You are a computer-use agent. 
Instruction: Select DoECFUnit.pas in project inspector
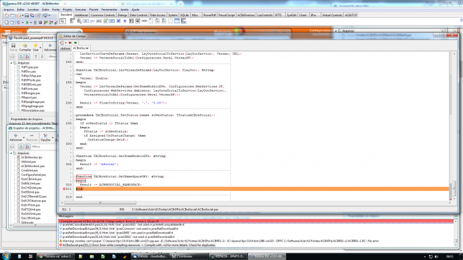click(x=30, y=205)
